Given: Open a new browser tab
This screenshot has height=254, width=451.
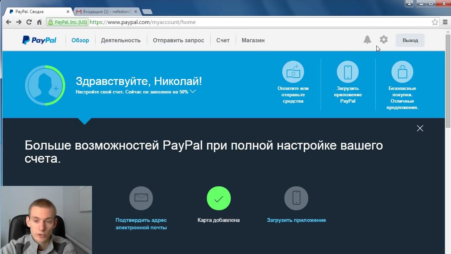Looking at the screenshot, I should 147,12.
